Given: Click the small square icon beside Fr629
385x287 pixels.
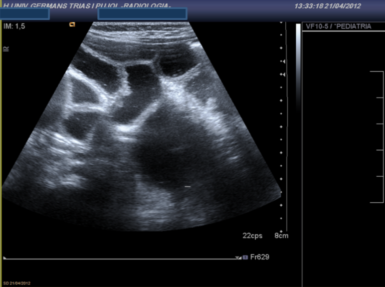Looking at the screenshot, I should click(x=245, y=257).
